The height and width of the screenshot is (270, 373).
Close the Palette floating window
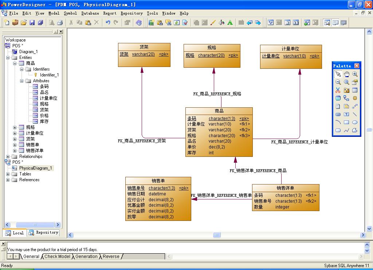point(357,66)
